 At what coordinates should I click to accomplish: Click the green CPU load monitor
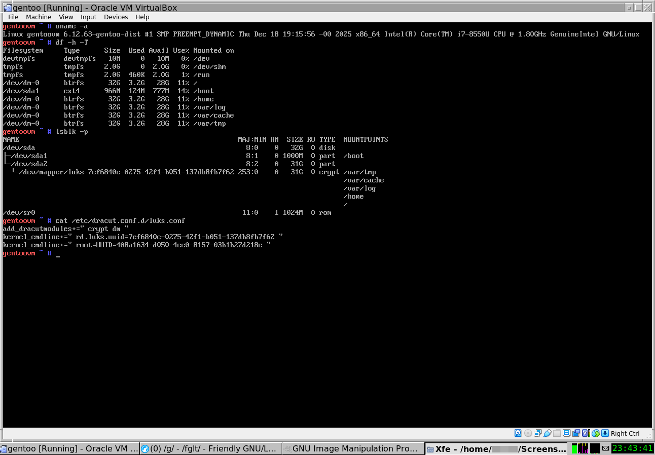click(x=574, y=448)
